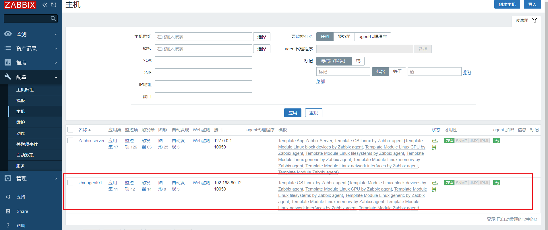Collapse the sidebar with double-chevron icon
The height and width of the screenshot is (230, 548).
45,5
